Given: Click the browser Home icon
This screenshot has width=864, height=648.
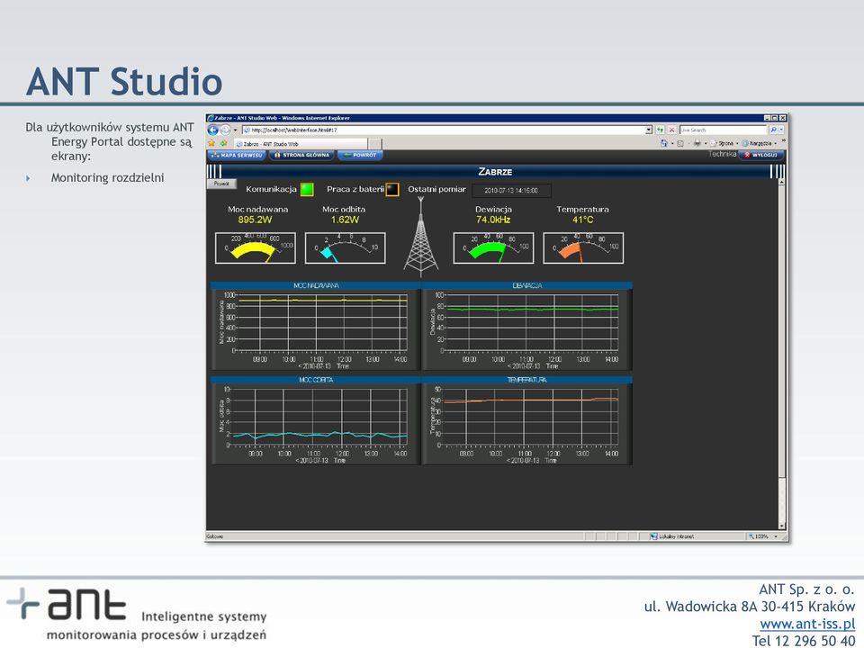Looking at the screenshot, I should click(664, 143).
